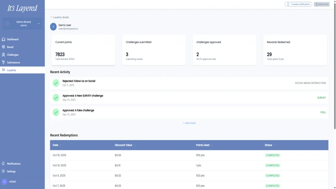
Task: Click the SURVEY tag label
Action: (x=321, y=98)
